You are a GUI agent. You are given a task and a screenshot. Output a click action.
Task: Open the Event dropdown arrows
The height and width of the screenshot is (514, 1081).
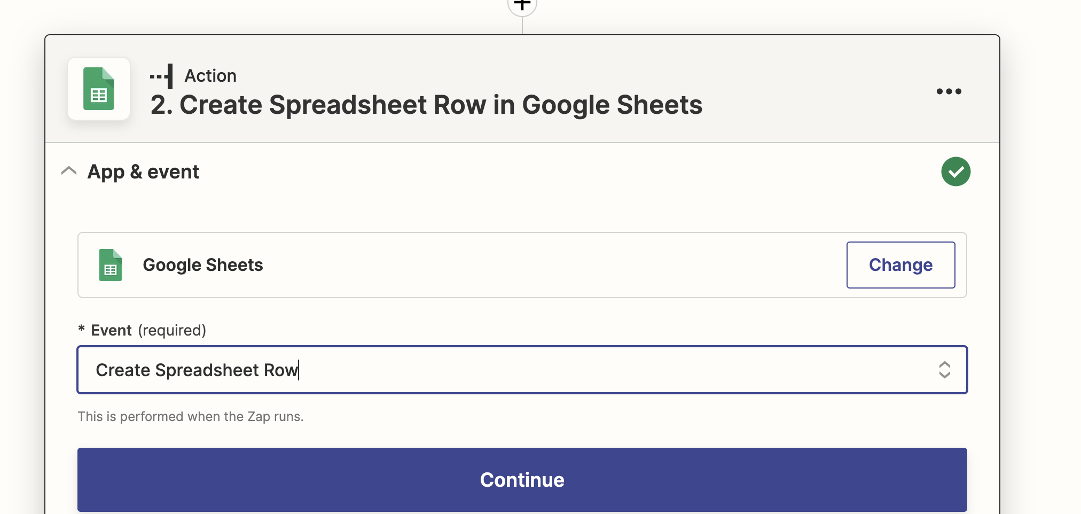[x=944, y=370]
